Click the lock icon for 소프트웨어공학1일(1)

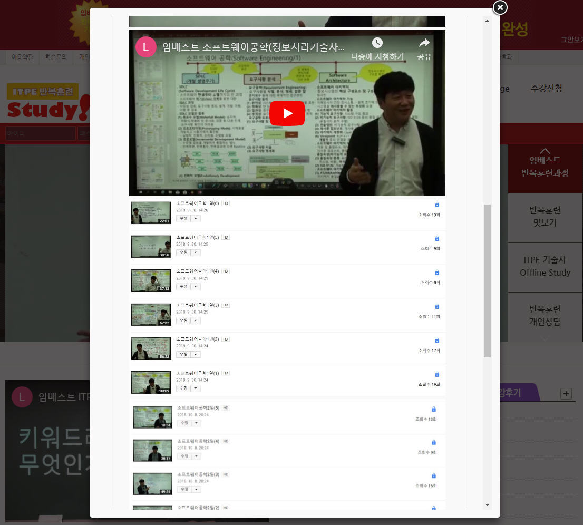437,374
